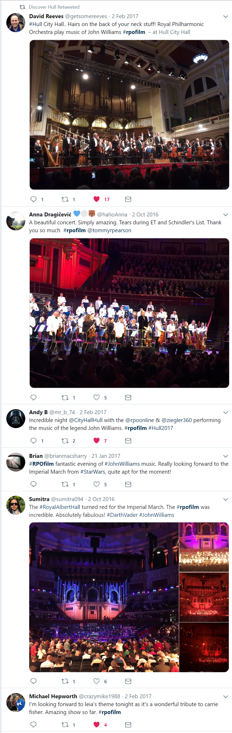232x733 pixels.
Task: Like Anna Dragičević's concert tweet
Action: (x=97, y=397)
